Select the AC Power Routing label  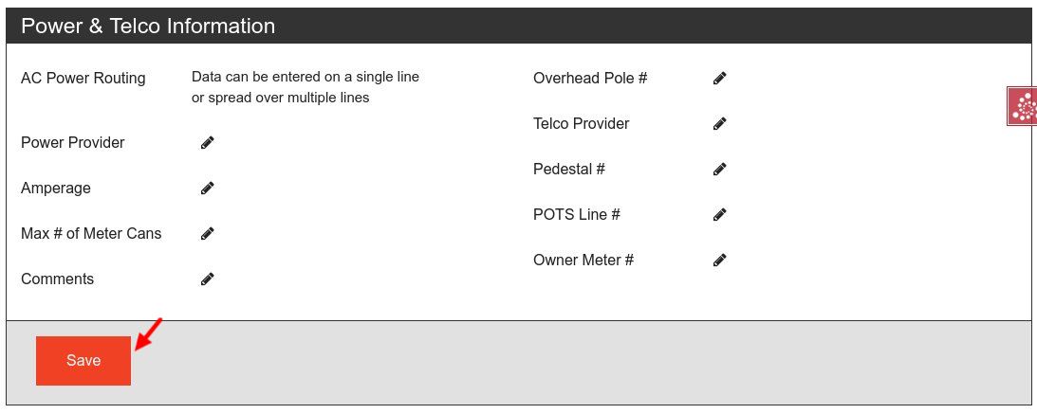pyautogui.click(x=83, y=79)
